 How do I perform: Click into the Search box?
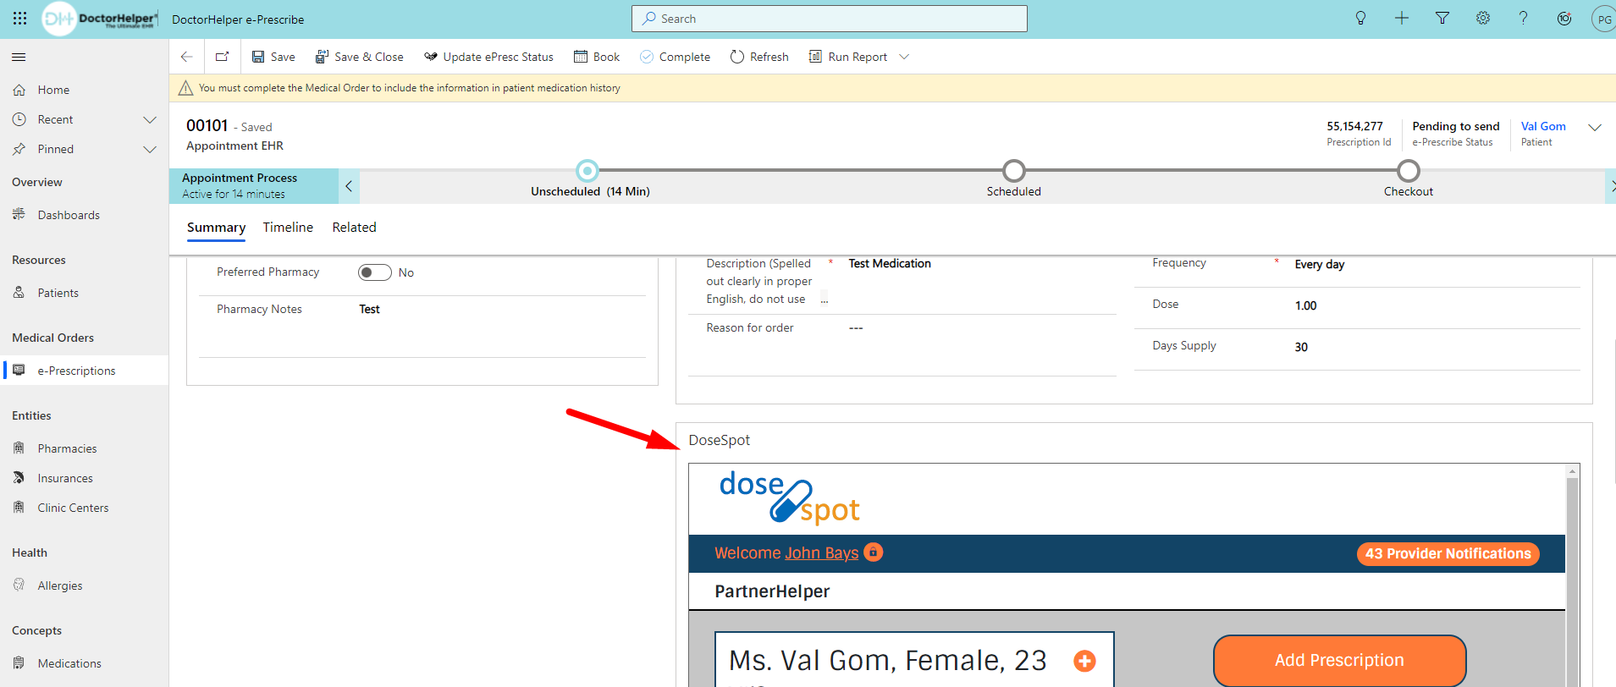tap(830, 19)
